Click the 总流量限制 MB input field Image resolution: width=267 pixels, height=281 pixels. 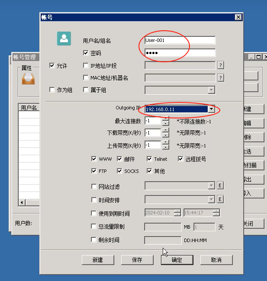[163, 227]
